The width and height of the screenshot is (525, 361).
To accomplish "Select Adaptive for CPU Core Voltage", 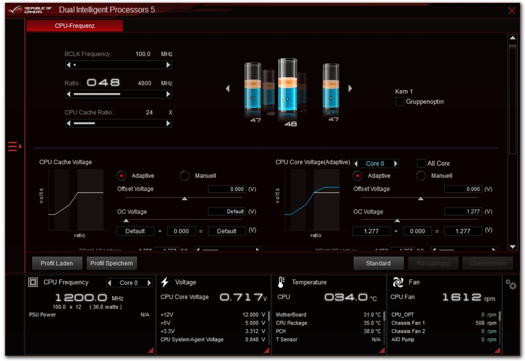I will [357, 176].
